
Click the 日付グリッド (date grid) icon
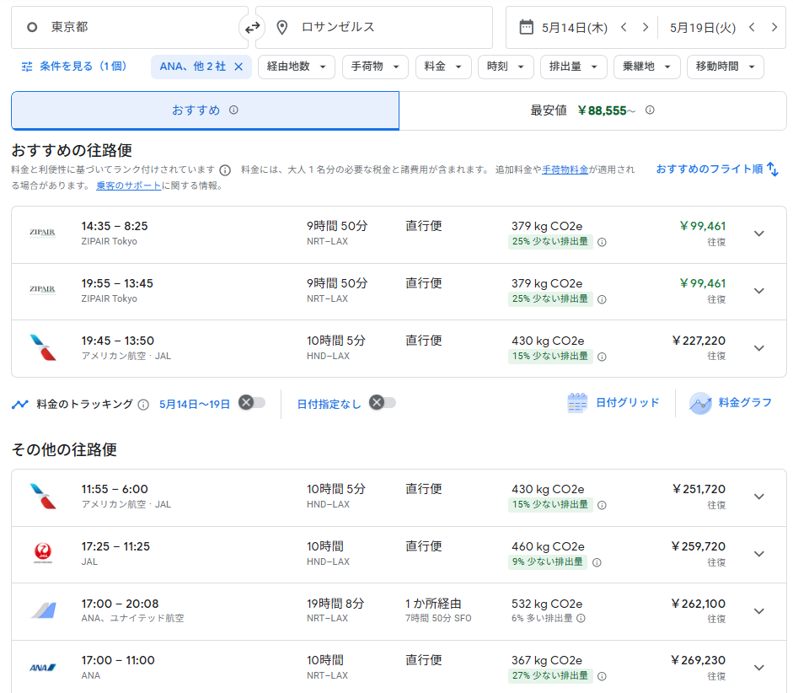(576, 403)
